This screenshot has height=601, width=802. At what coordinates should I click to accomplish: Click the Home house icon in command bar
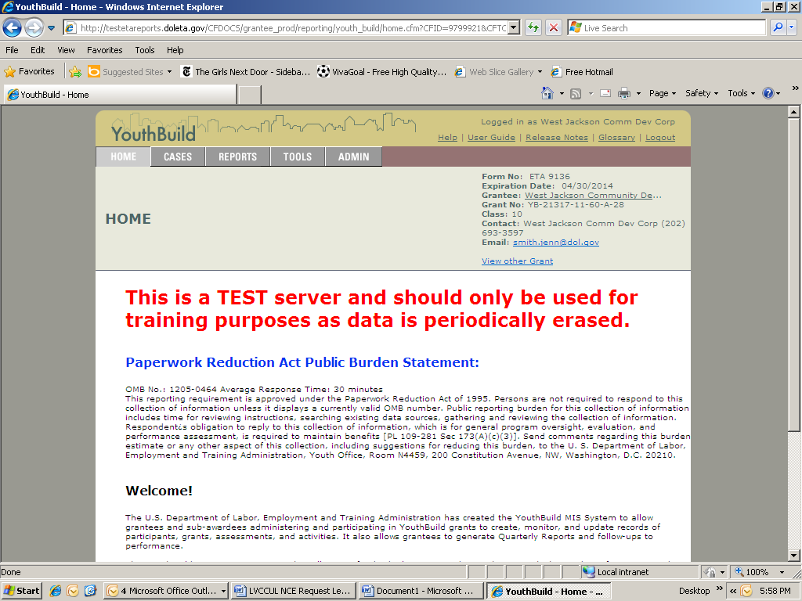(x=547, y=93)
